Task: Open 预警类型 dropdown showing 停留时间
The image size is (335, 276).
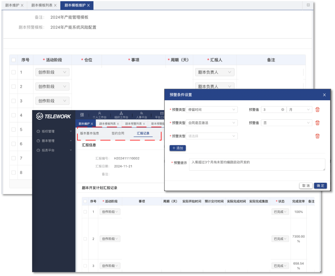Action: tap(212, 109)
